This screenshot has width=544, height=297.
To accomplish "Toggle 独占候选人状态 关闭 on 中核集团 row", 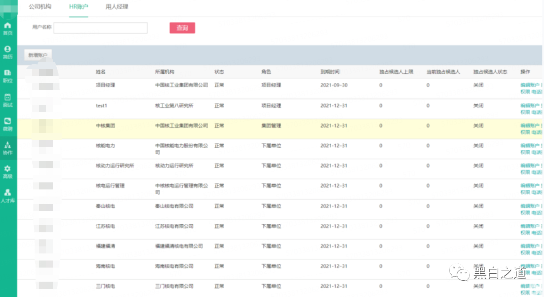I will click(478, 126).
